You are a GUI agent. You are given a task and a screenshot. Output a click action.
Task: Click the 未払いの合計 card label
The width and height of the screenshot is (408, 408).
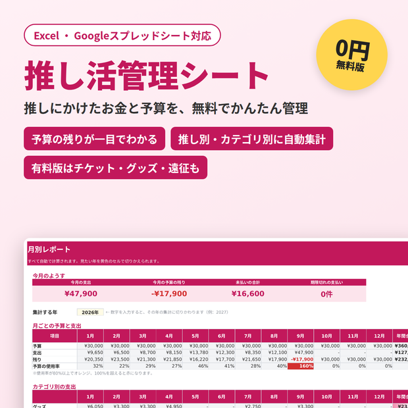point(247,282)
